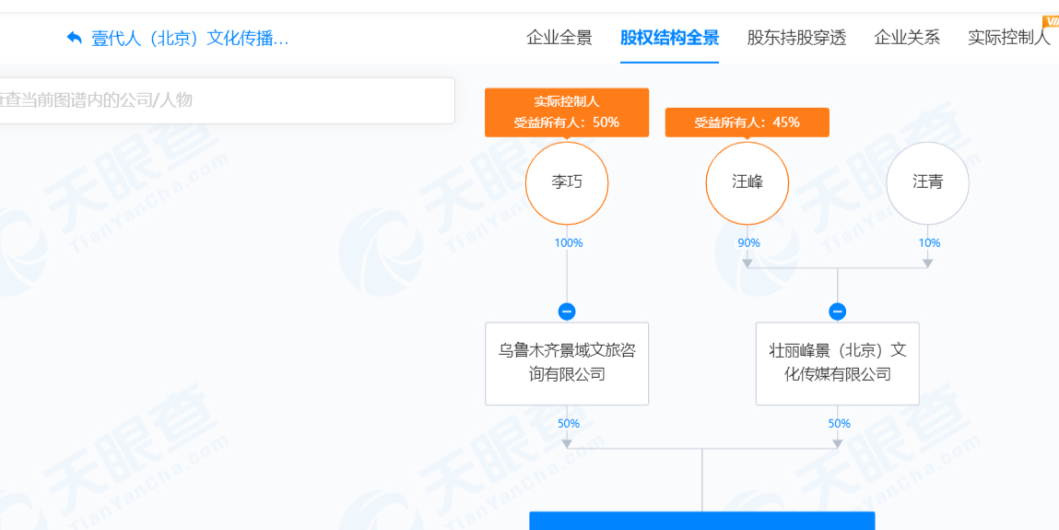The image size is (1059, 530).
Task: Select the 股权结构全景 tab
Action: coord(669,38)
